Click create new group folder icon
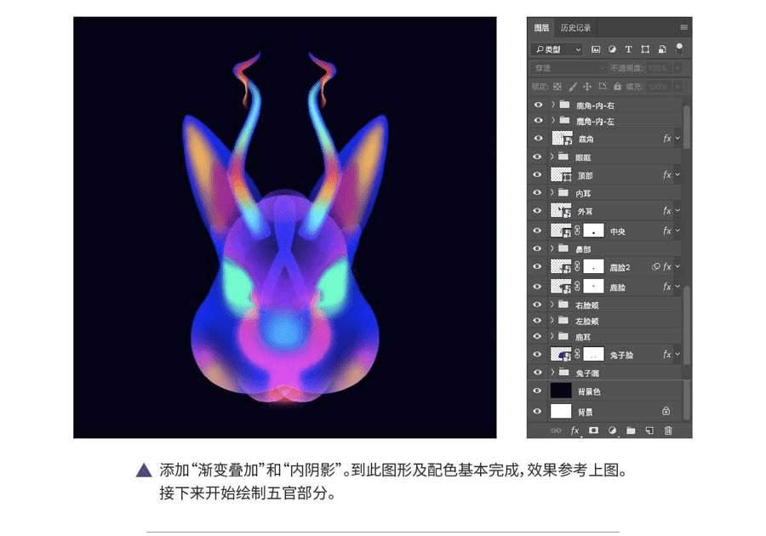Screen dimensions: 766x536 [x=631, y=431]
